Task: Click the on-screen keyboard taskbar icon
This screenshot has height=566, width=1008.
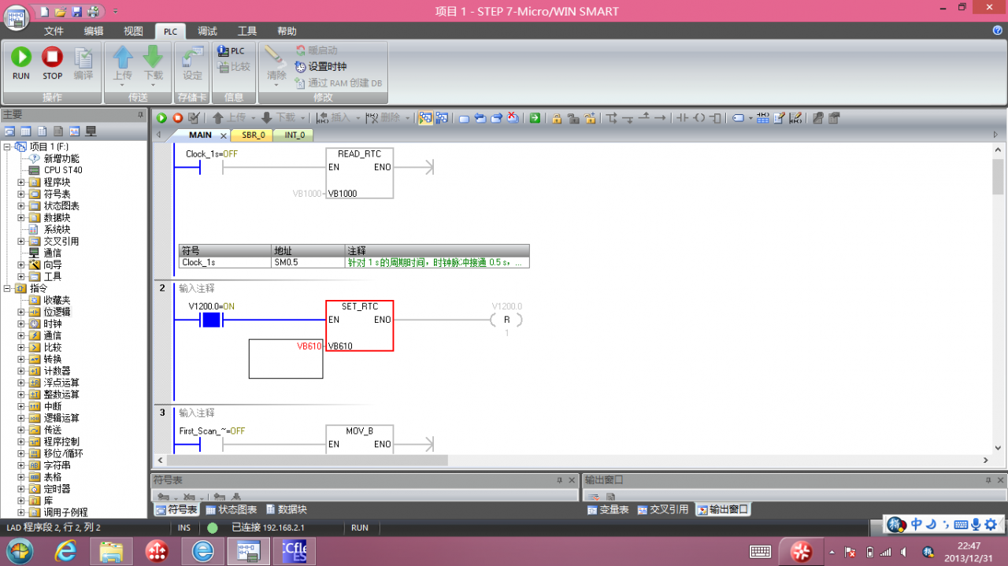Action: pos(760,551)
